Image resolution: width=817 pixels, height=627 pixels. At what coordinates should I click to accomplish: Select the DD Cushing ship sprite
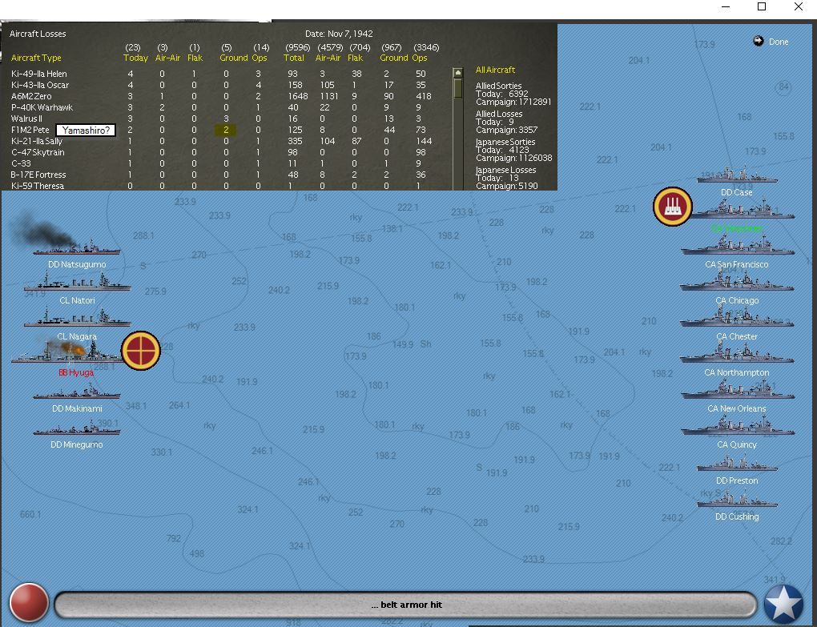(x=737, y=500)
